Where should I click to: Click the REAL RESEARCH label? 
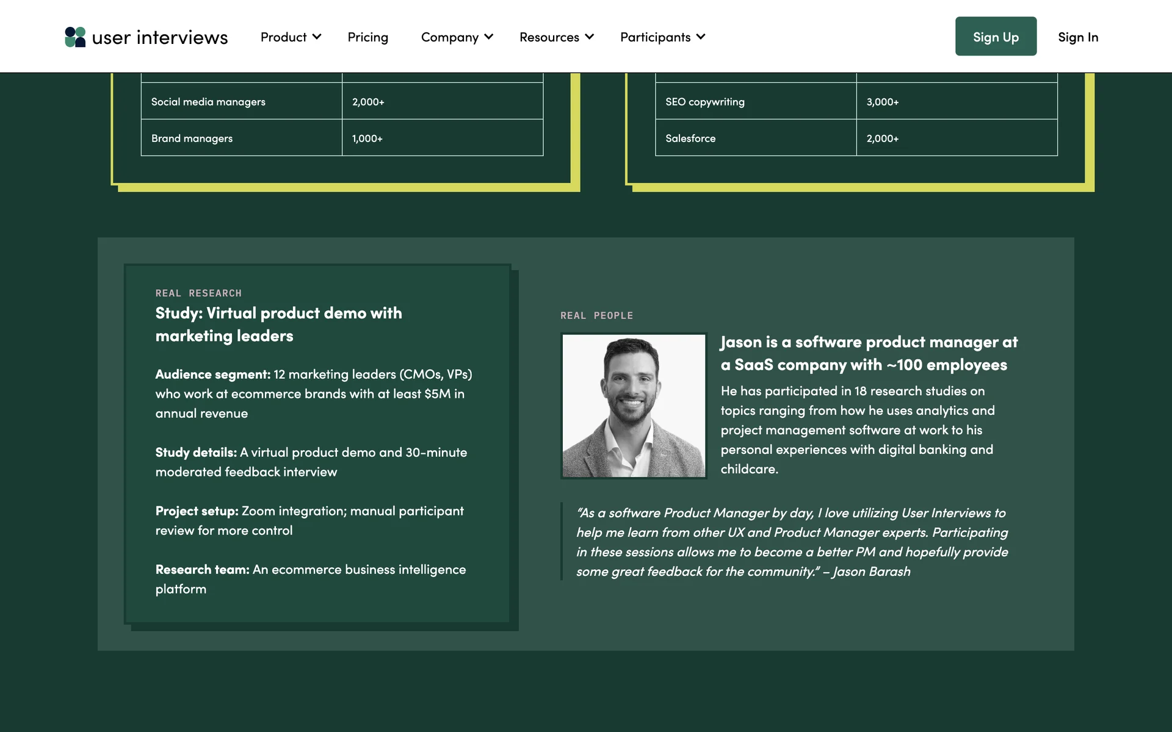point(198,293)
